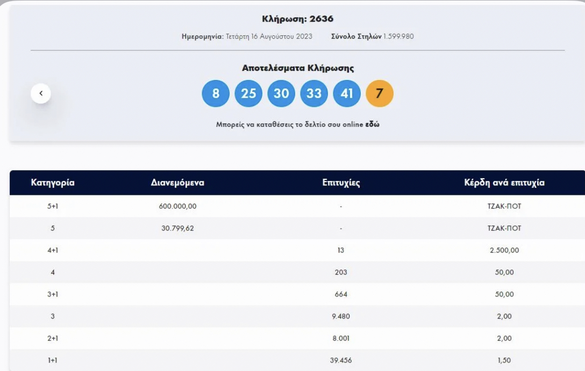This screenshot has width=585, height=371.
Task: Click the 'Ημερομηνία:' label
Action: tap(203, 37)
